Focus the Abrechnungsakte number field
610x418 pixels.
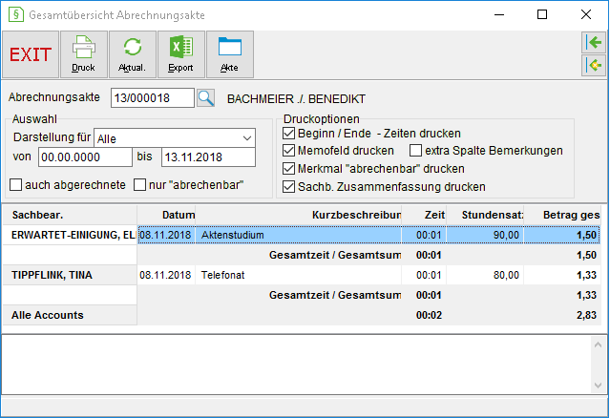coord(152,98)
